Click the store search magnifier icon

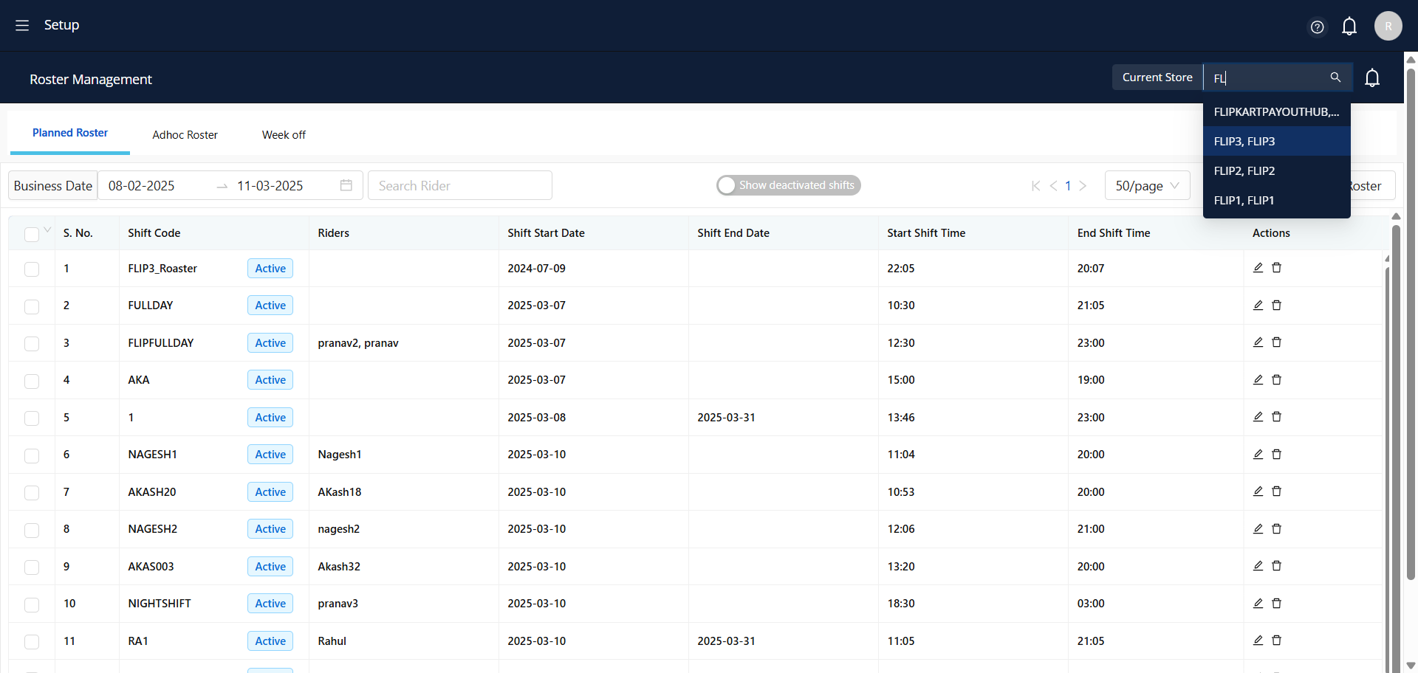[x=1335, y=77]
